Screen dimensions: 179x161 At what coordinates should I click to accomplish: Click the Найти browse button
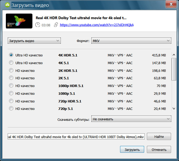click(159, 137)
